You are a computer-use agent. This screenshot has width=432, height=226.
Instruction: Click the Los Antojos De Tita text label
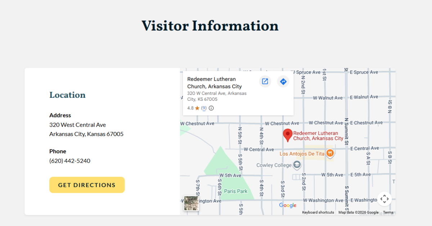(302, 154)
